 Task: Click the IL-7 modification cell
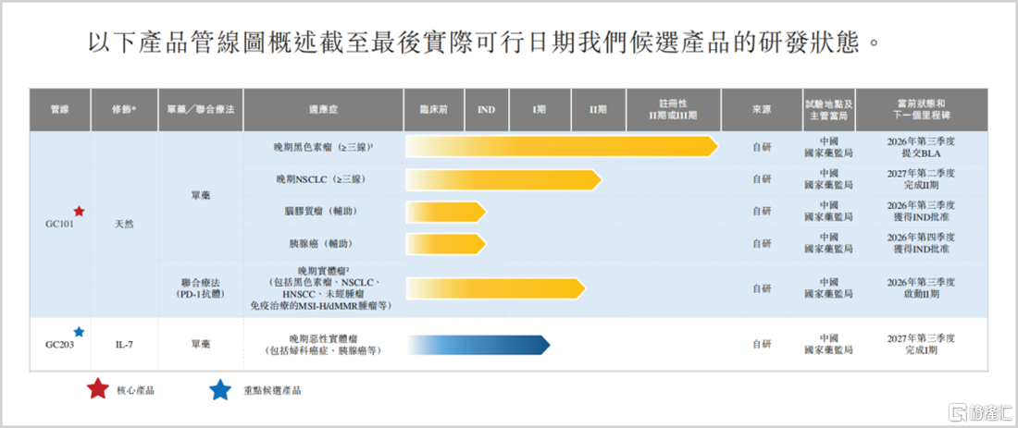tap(124, 345)
